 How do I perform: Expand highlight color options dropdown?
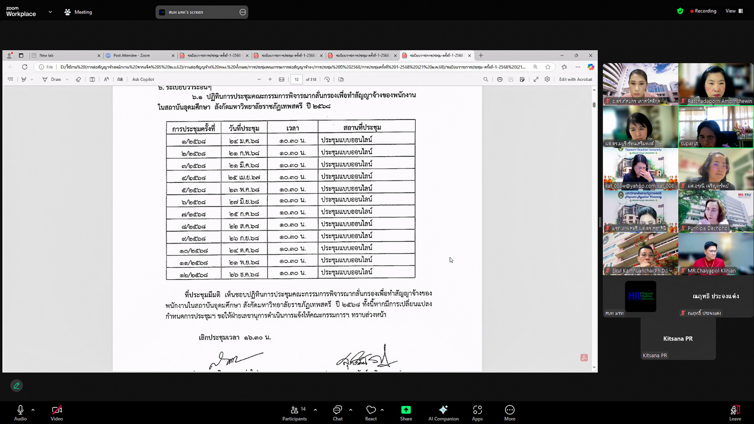pos(32,79)
